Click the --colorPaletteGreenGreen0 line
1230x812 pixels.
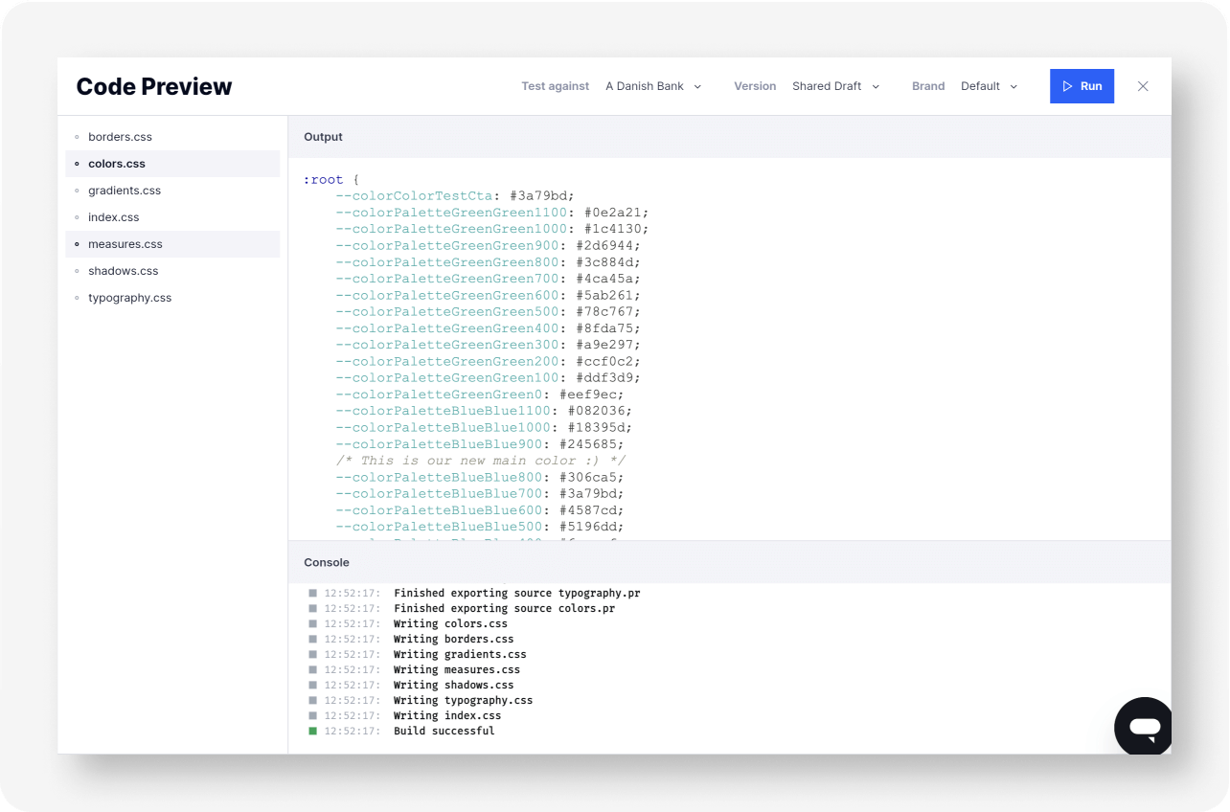[x=480, y=394]
